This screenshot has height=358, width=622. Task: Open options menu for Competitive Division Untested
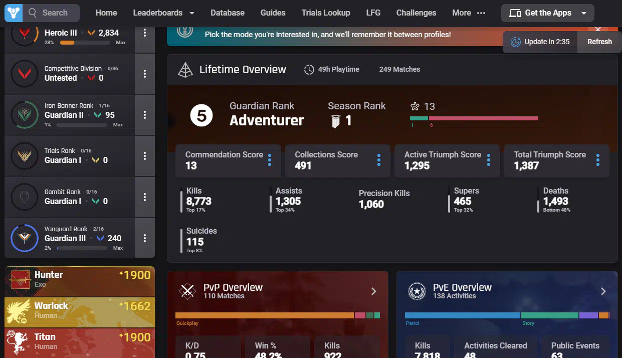(x=145, y=74)
